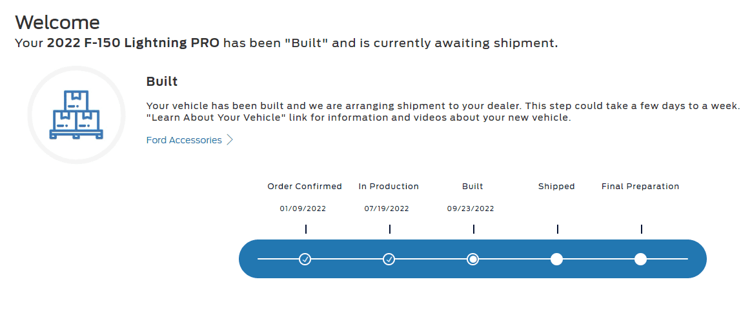Click the Welcome heading
This screenshot has height=326, width=741.
(57, 23)
